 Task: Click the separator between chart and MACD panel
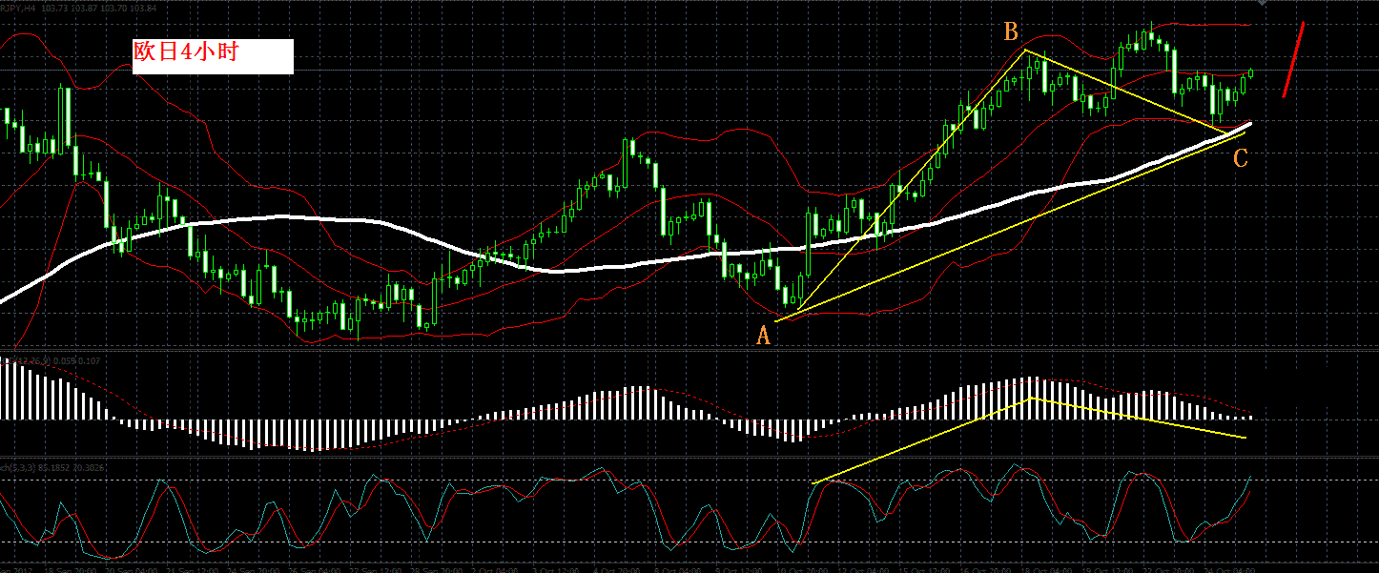tap(689, 349)
